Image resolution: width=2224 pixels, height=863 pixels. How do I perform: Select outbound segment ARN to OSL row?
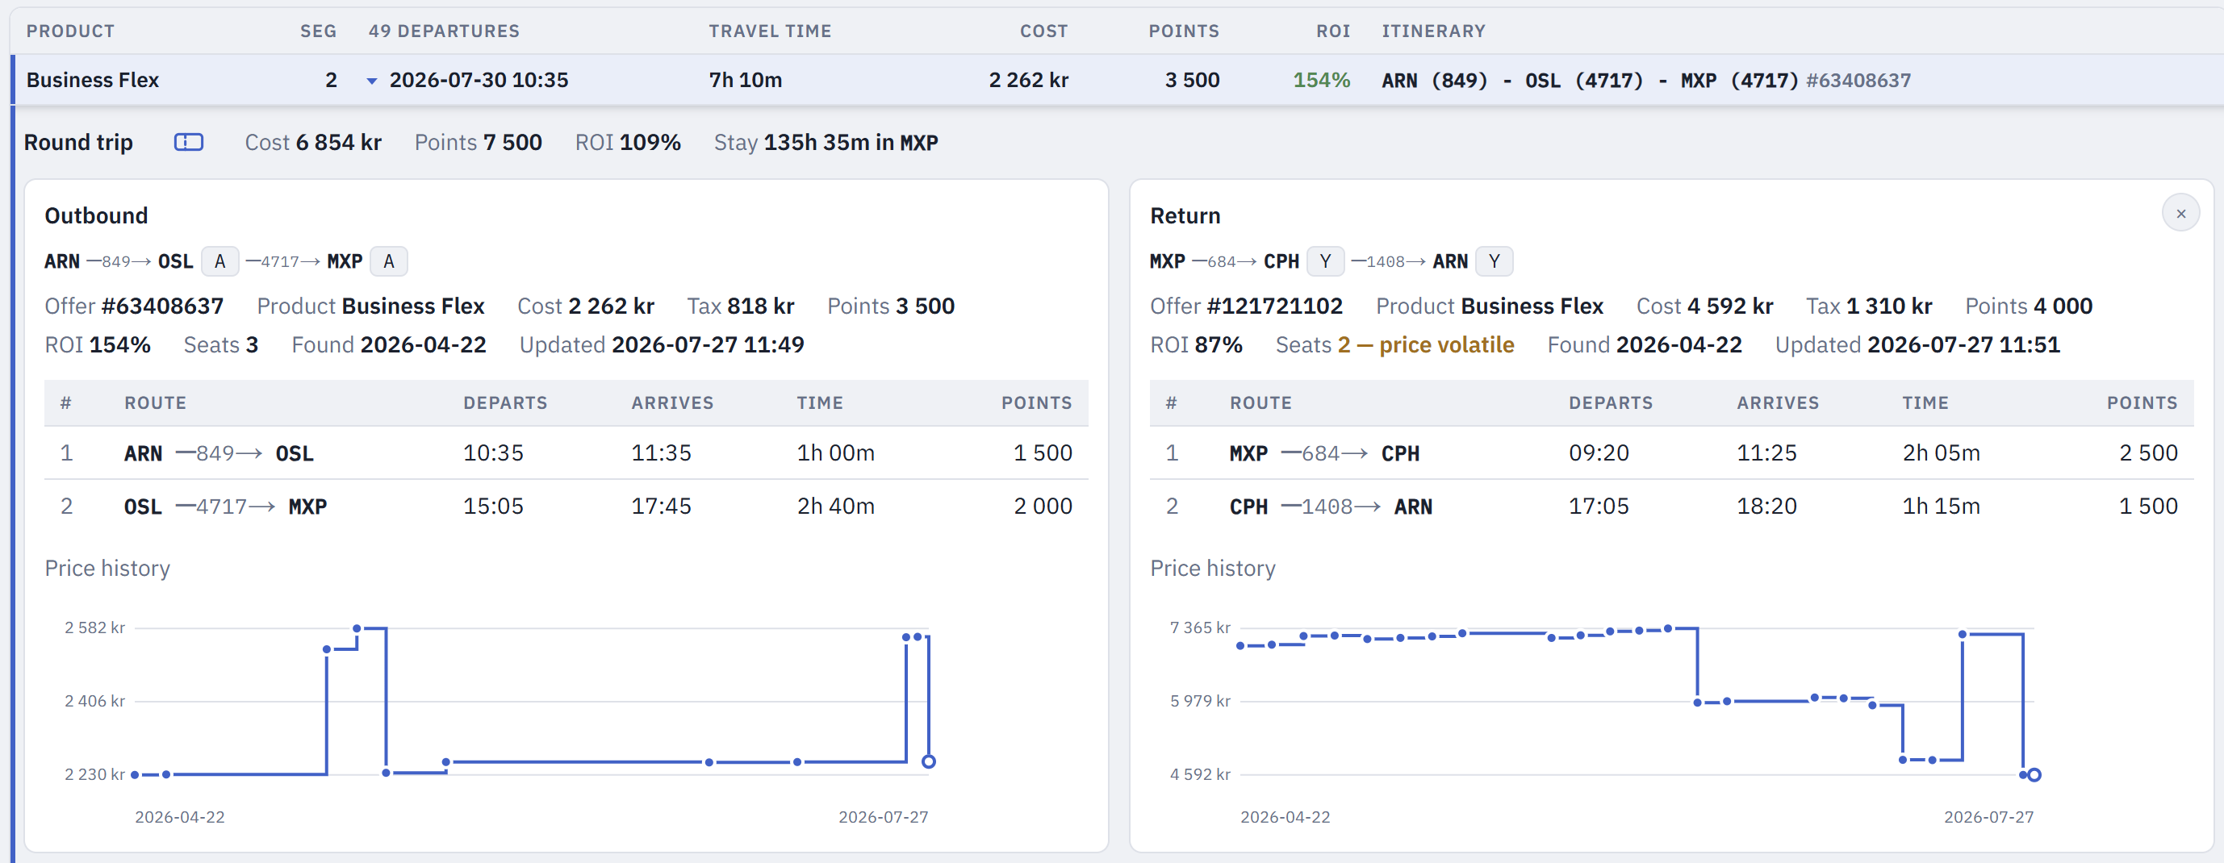[x=566, y=453]
